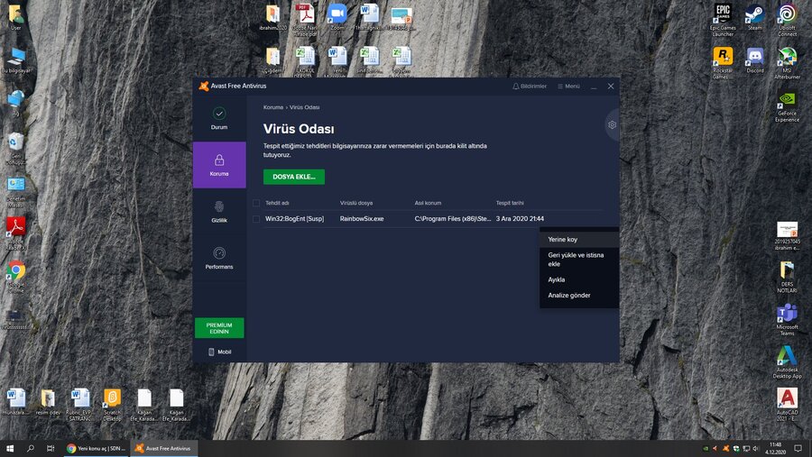812x457 pixels.
Task: Open Virüs Odası settings gear
Action: pos(612,124)
